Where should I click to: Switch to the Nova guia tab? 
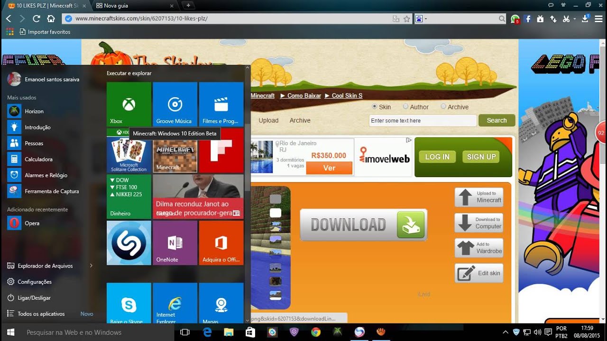coord(135,6)
